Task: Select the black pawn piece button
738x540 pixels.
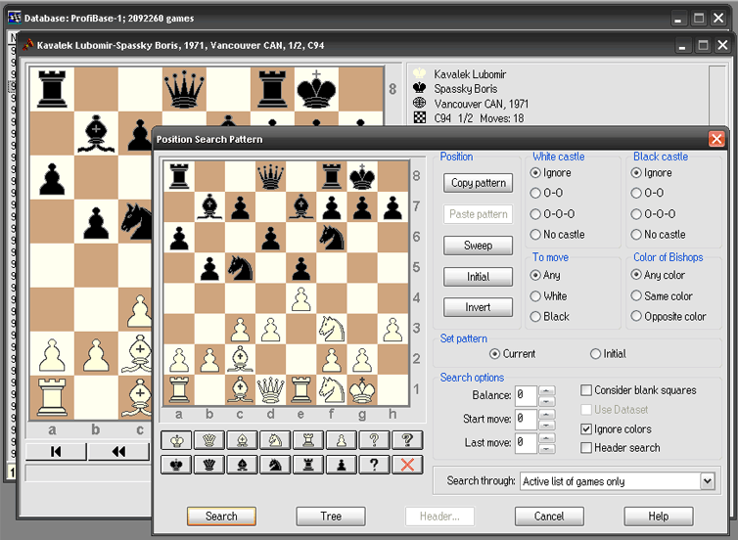Action: tap(341, 465)
